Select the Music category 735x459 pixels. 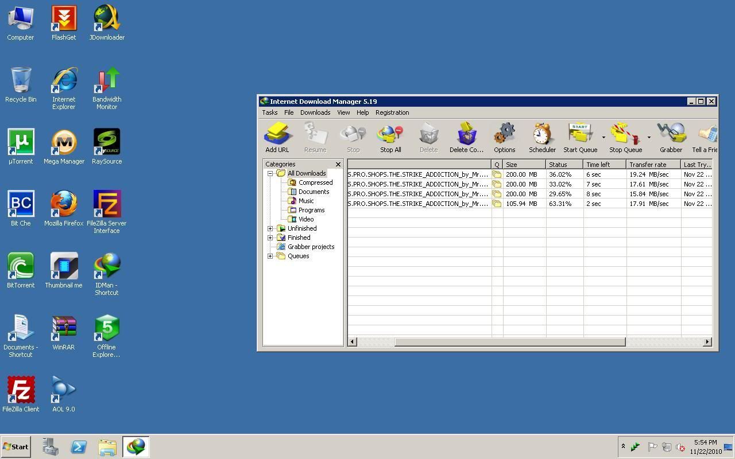point(306,201)
